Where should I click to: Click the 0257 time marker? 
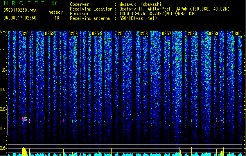point(167,34)
